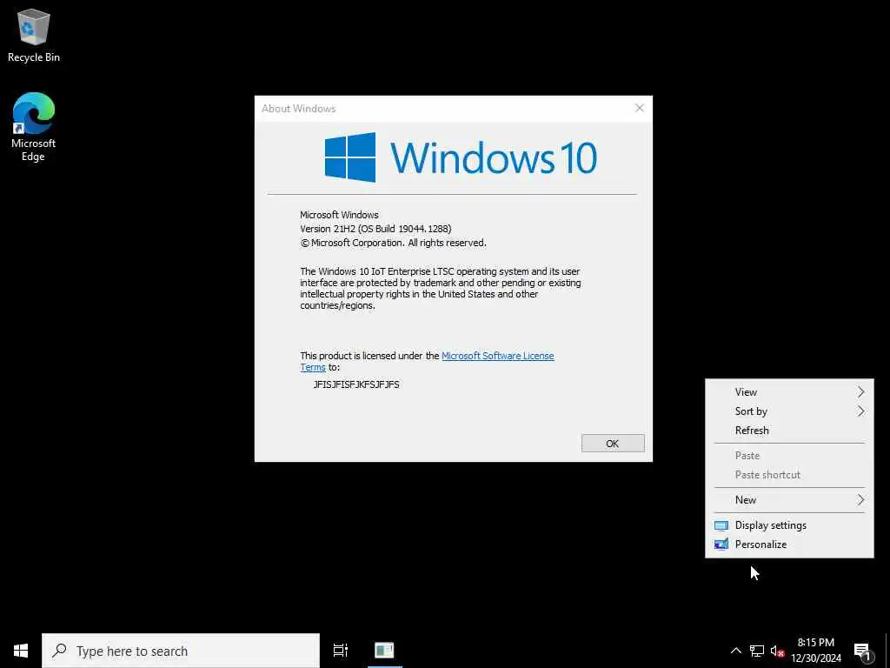Click the Show desktop strip beside the clock
This screenshot has height=668, width=890.
click(x=887, y=651)
